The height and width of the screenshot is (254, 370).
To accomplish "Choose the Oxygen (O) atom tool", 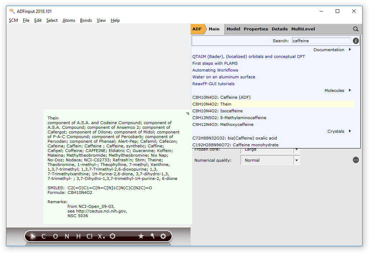I will (x=55, y=236).
